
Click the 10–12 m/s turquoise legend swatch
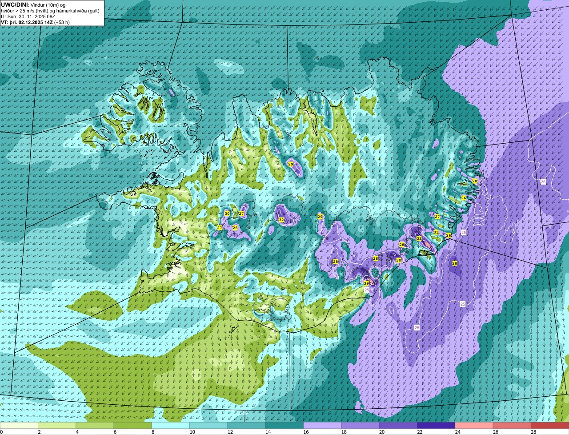click(x=208, y=425)
